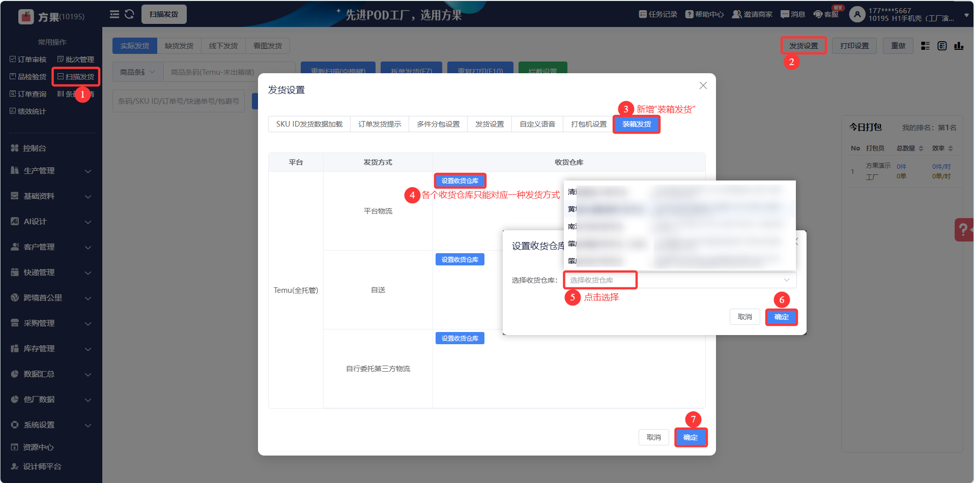Click the user avatar icon
The image size is (975, 483).
tap(857, 14)
